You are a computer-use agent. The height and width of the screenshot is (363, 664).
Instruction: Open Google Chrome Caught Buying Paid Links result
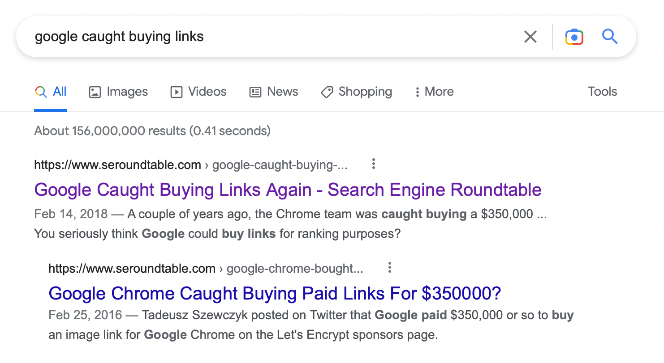pyautogui.click(x=275, y=294)
